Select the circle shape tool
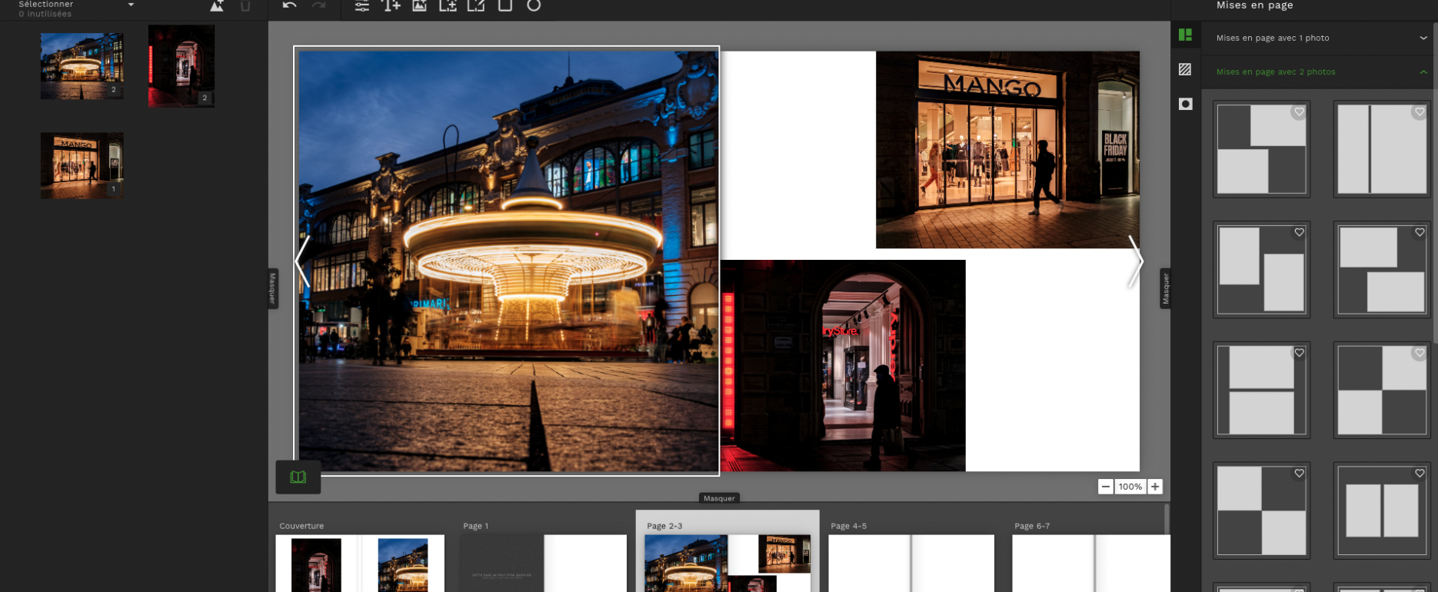The width and height of the screenshot is (1438, 592). (x=534, y=6)
